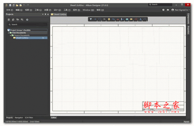Select Sheet1.SchDoc in the project tree

22,38
